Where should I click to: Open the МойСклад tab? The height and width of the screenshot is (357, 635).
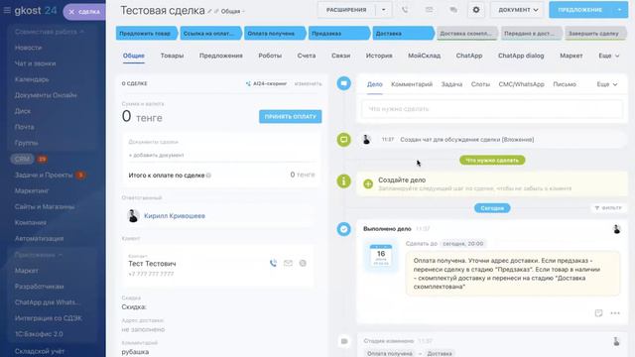pyautogui.click(x=424, y=56)
